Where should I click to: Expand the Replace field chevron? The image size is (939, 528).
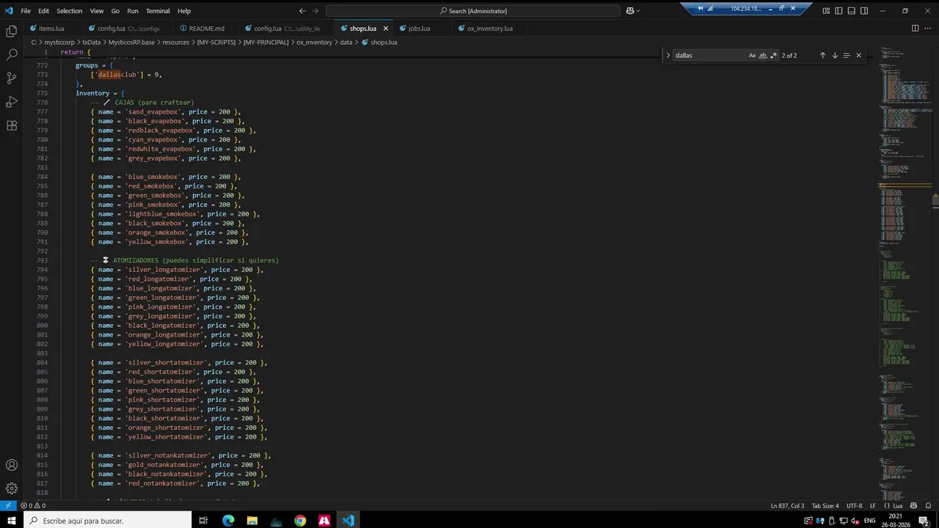tap(668, 55)
